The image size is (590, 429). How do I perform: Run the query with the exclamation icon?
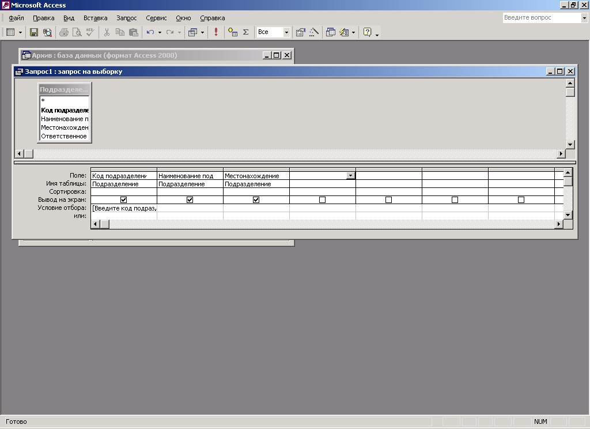[x=216, y=32]
